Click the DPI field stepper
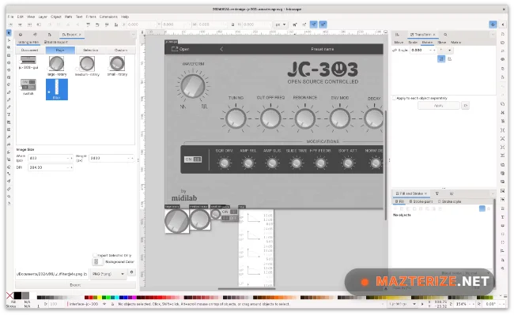The width and height of the screenshot is (514, 315). (x=69, y=167)
